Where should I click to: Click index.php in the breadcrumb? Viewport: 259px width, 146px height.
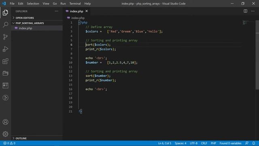click(x=78, y=18)
